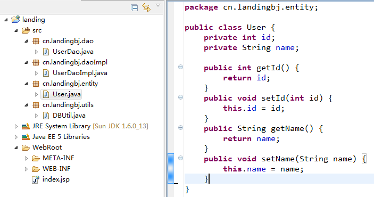Click the Collapse All toolbar icon
Screen dimensions: 374x197
tap(134, 7)
